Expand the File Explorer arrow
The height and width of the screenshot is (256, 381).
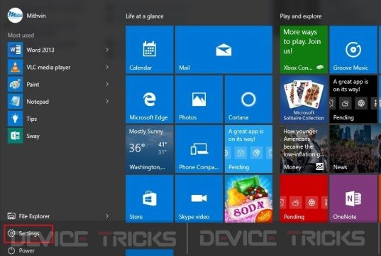pyautogui.click(x=107, y=215)
